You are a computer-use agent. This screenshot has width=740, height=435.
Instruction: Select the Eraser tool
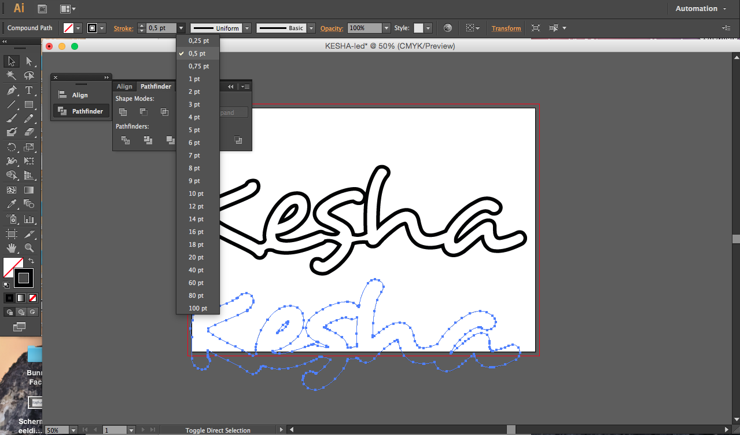click(29, 132)
